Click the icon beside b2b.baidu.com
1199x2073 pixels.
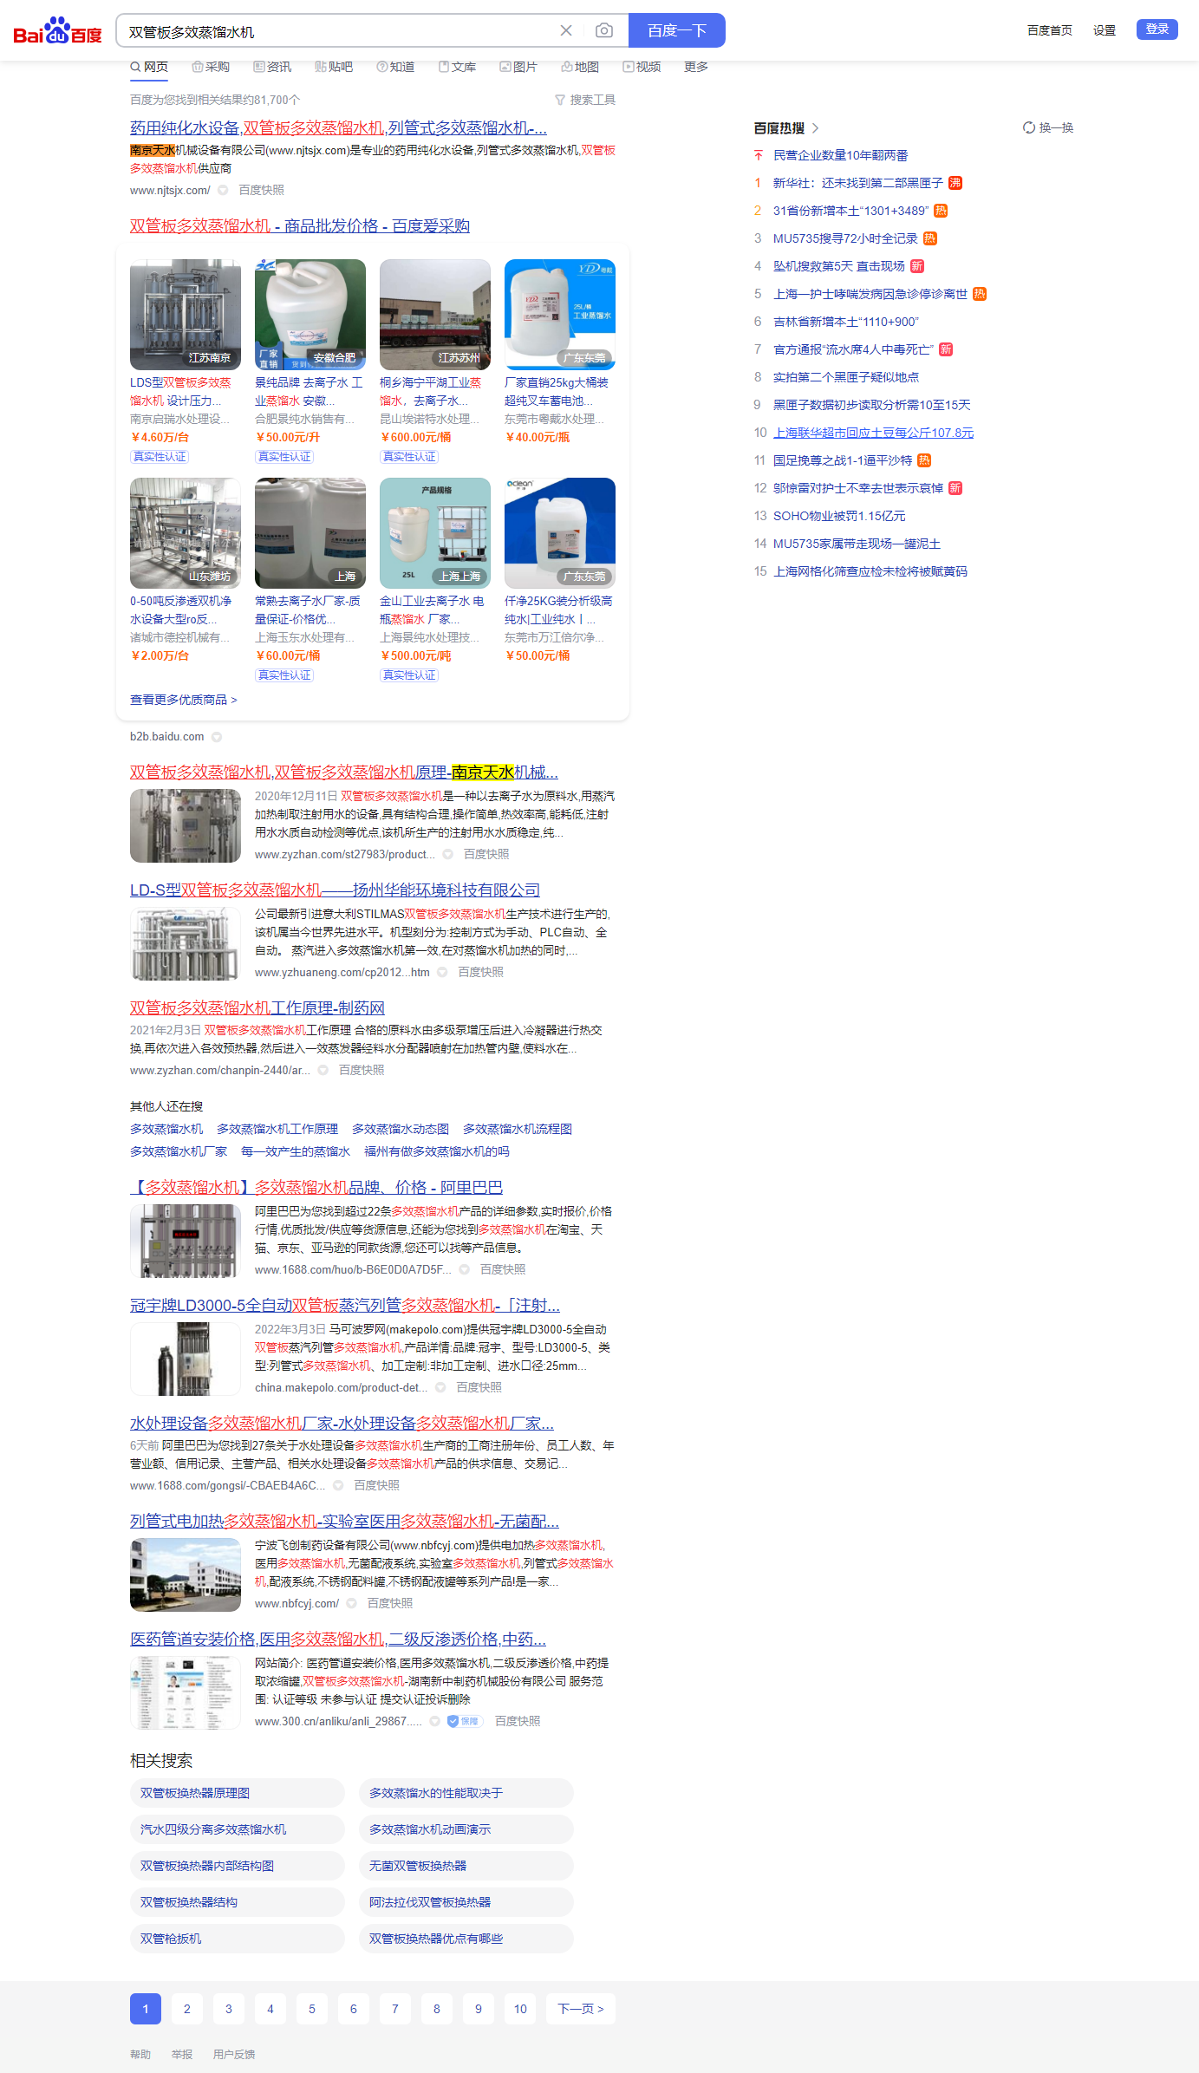(217, 737)
